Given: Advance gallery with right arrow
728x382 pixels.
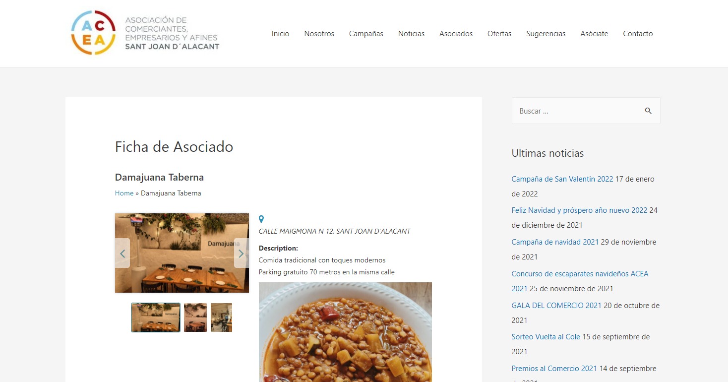Looking at the screenshot, I should click(242, 253).
